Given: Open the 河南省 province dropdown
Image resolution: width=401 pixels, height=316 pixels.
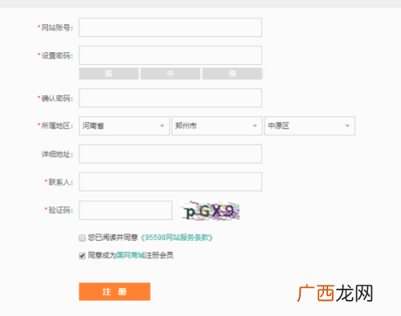Looking at the screenshot, I should pos(124,126).
